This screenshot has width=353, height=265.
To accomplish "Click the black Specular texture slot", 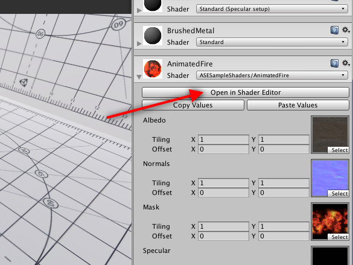I will [x=330, y=255].
